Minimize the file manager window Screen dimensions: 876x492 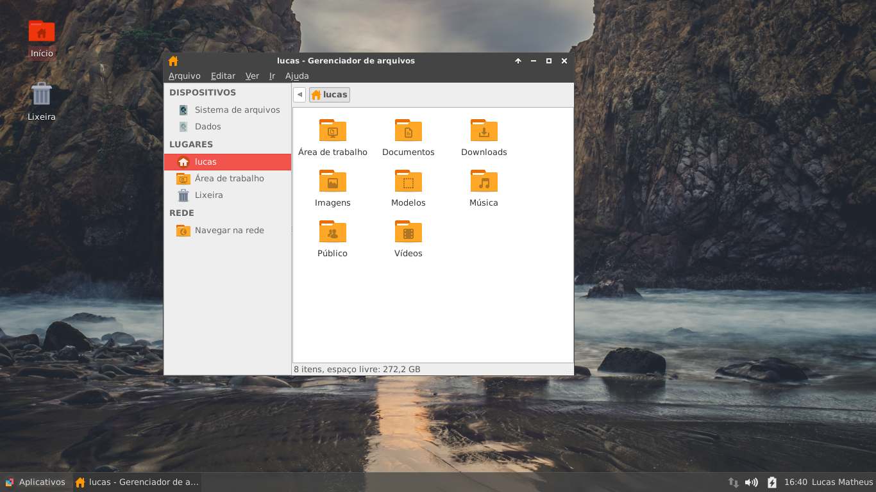tap(534, 61)
